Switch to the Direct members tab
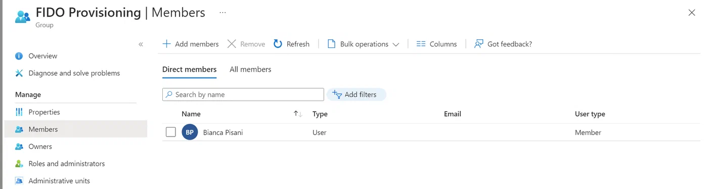Screen dimensions: 708x189 coord(189,70)
